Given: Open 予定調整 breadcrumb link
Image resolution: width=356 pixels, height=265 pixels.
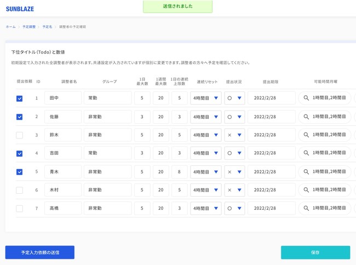Looking at the screenshot, I should pos(29,27).
